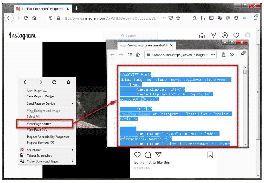This screenshot has height=183, width=264.
Task: Choose Inspect Accessibility Properties menu entry
Action: [x=47, y=137]
